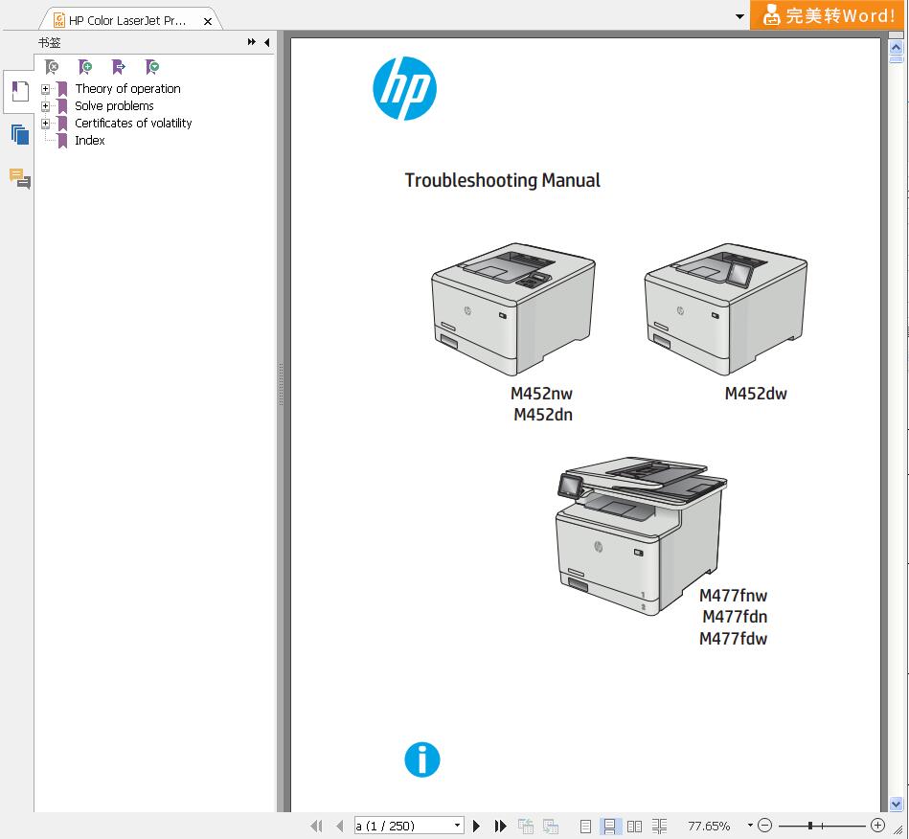909x839 pixels.
Task: Go to the previous page
Action: coord(340,826)
